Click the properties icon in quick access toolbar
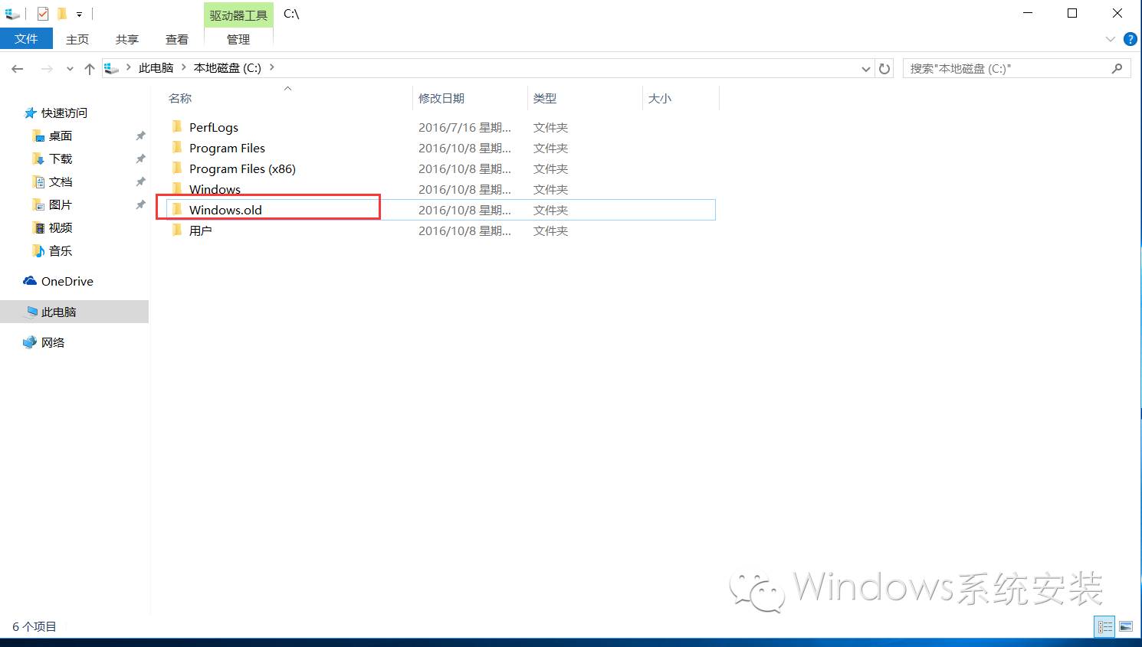Image resolution: width=1142 pixels, height=647 pixels. pyautogui.click(x=43, y=14)
